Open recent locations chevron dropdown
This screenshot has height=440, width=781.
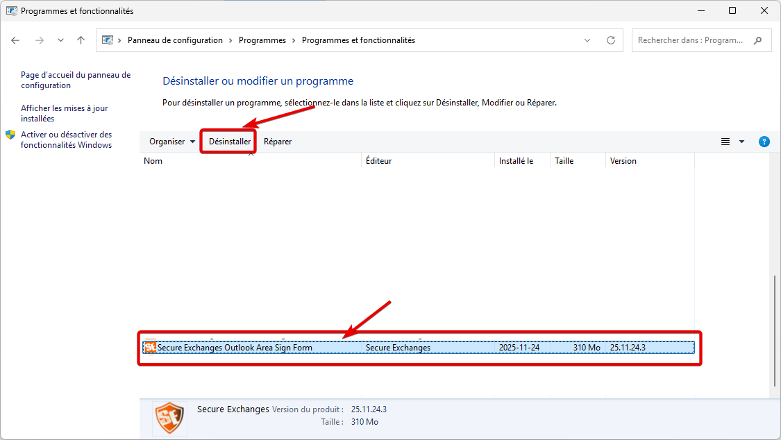[x=60, y=40]
